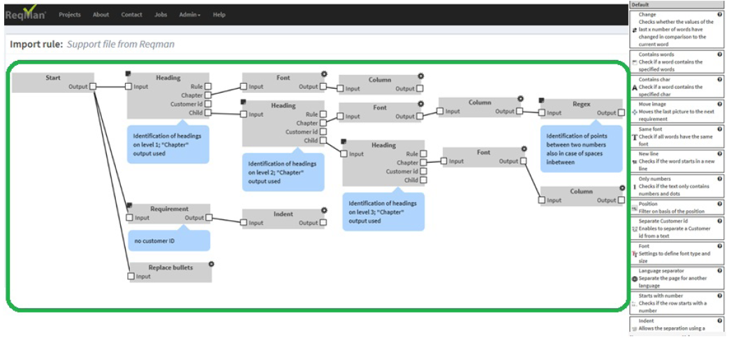Click the Only numbers digit icon
The width and height of the screenshot is (729, 339).
coord(635,187)
